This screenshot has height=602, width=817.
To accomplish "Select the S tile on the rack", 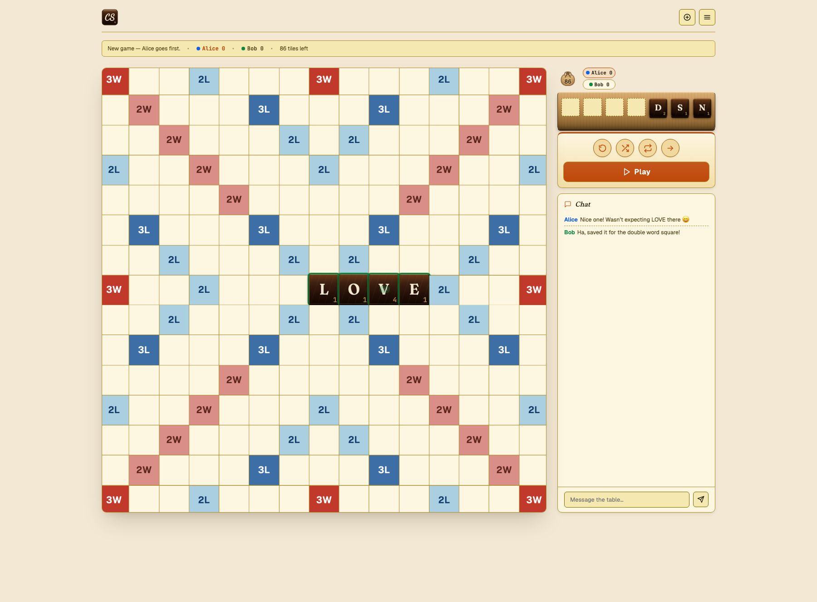I will (680, 108).
